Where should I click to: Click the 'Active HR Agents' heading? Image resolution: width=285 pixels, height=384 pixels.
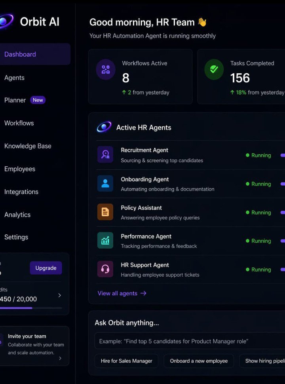(x=144, y=127)
